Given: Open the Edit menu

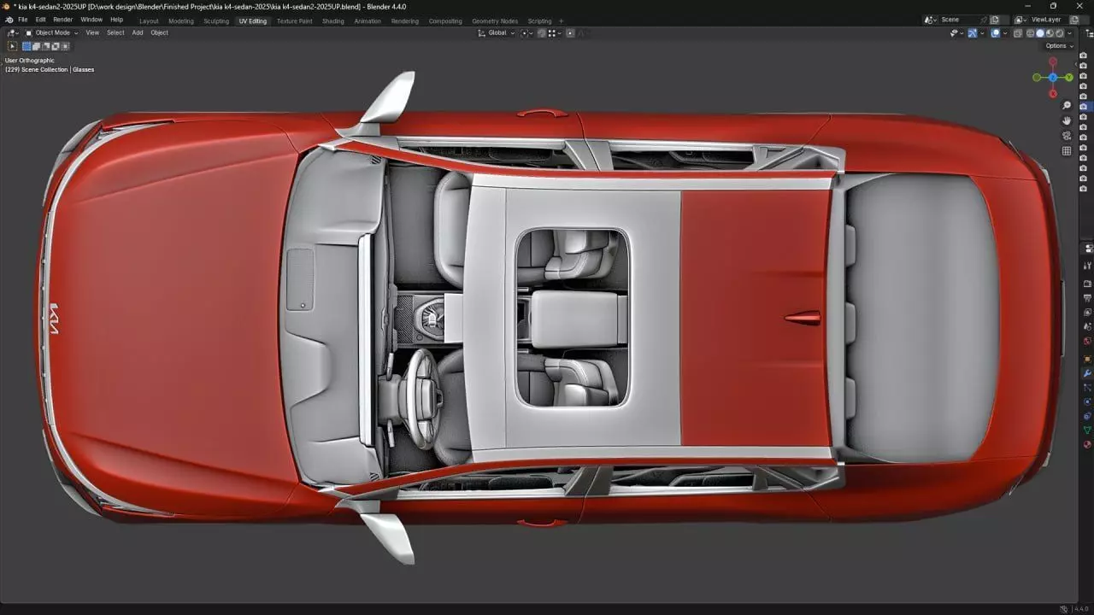Looking at the screenshot, I should 40,20.
